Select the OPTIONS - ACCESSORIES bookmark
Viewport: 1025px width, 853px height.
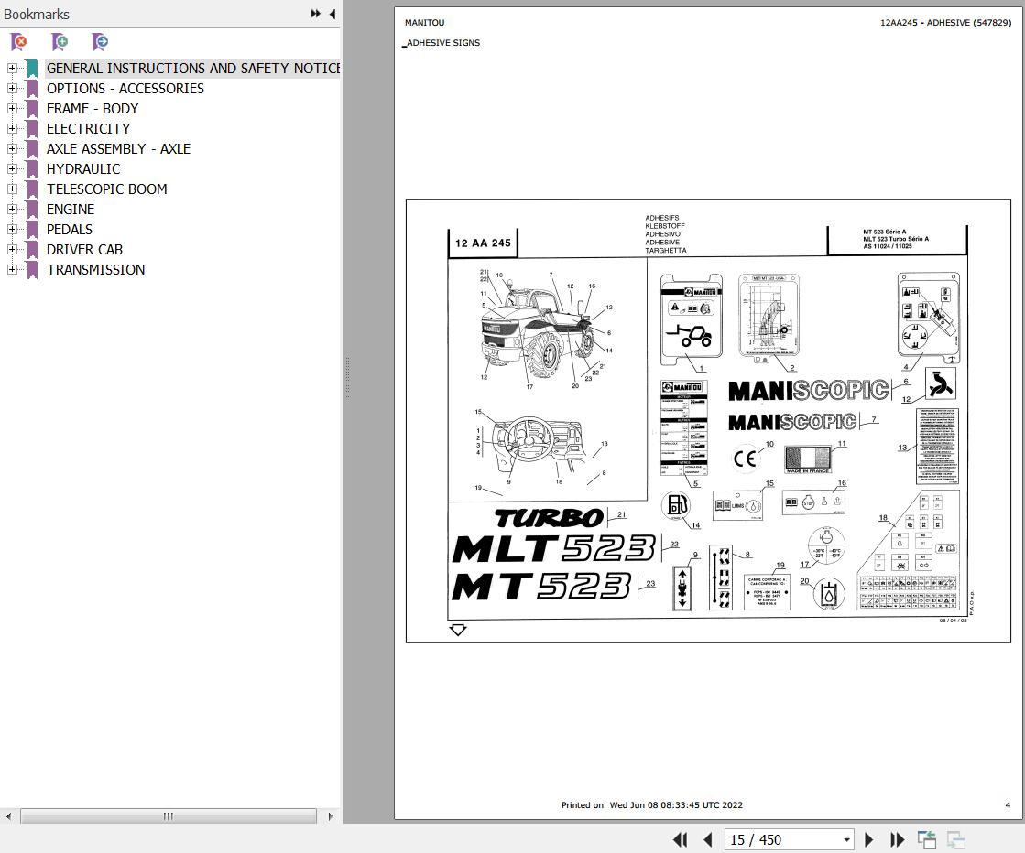click(125, 88)
